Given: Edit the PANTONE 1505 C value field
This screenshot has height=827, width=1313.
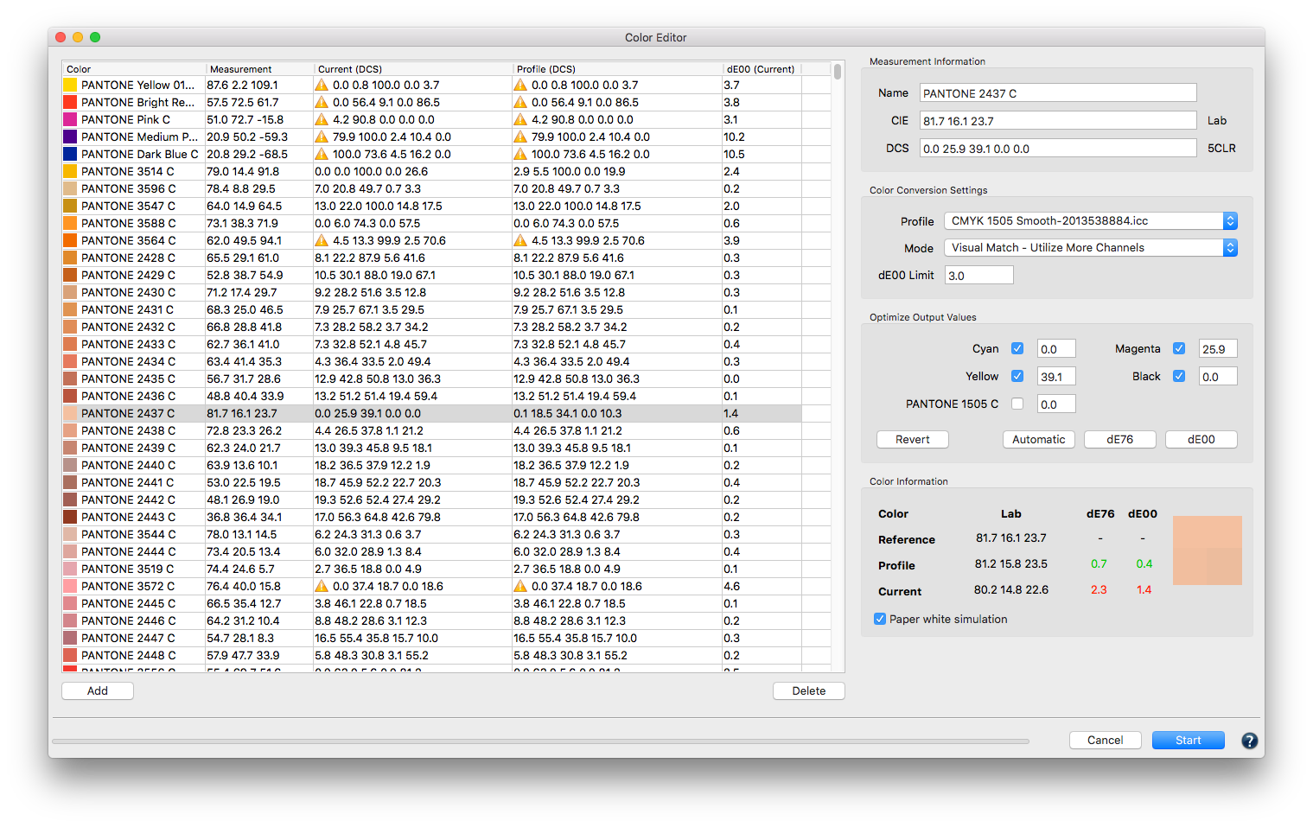Looking at the screenshot, I should [1056, 404].
